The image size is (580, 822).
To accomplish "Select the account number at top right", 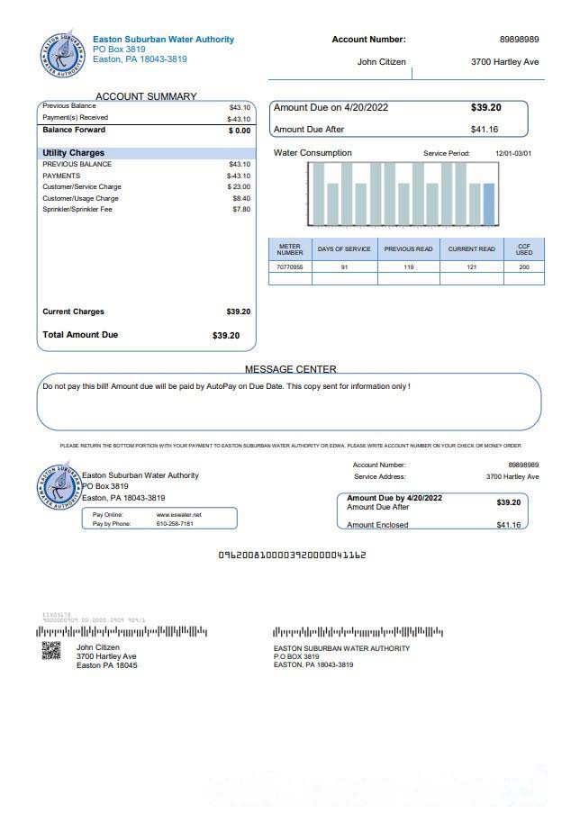I will pos(519,40).
